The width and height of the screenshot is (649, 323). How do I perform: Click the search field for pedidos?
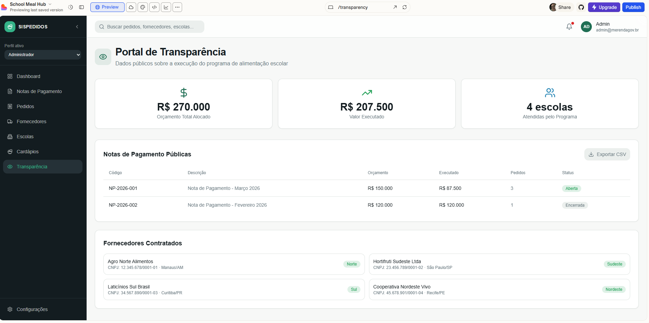pyautogui.click(x=150, y=27)
